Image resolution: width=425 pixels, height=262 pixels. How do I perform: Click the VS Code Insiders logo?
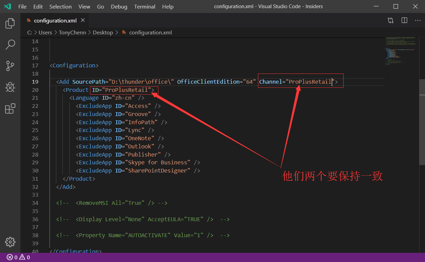tap(8, 6)
